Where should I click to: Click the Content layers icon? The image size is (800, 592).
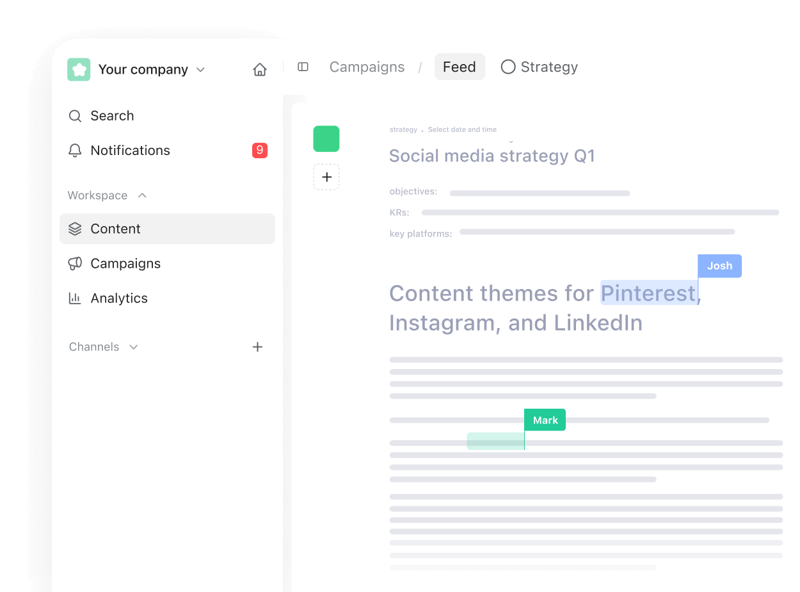pos(75,229)
